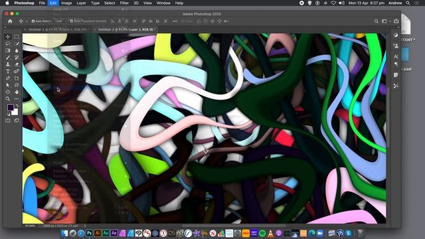The image size is (425, 239).
Task: Open Finder from the Dock
Action: tap(64, 233)
